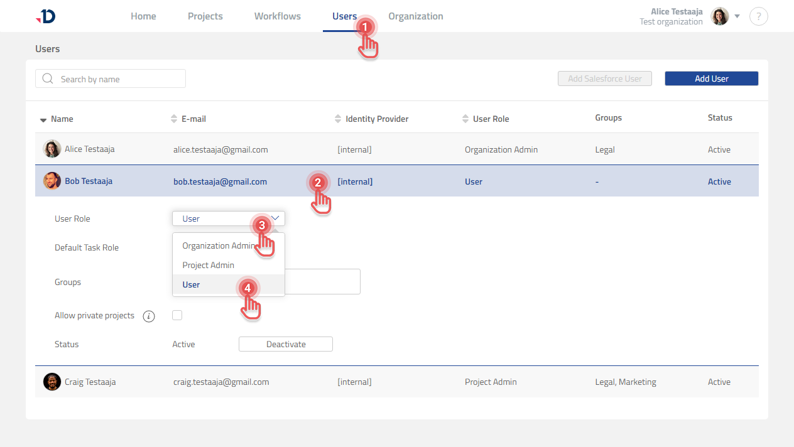Click the search magnifier icon

pos(48,78)
